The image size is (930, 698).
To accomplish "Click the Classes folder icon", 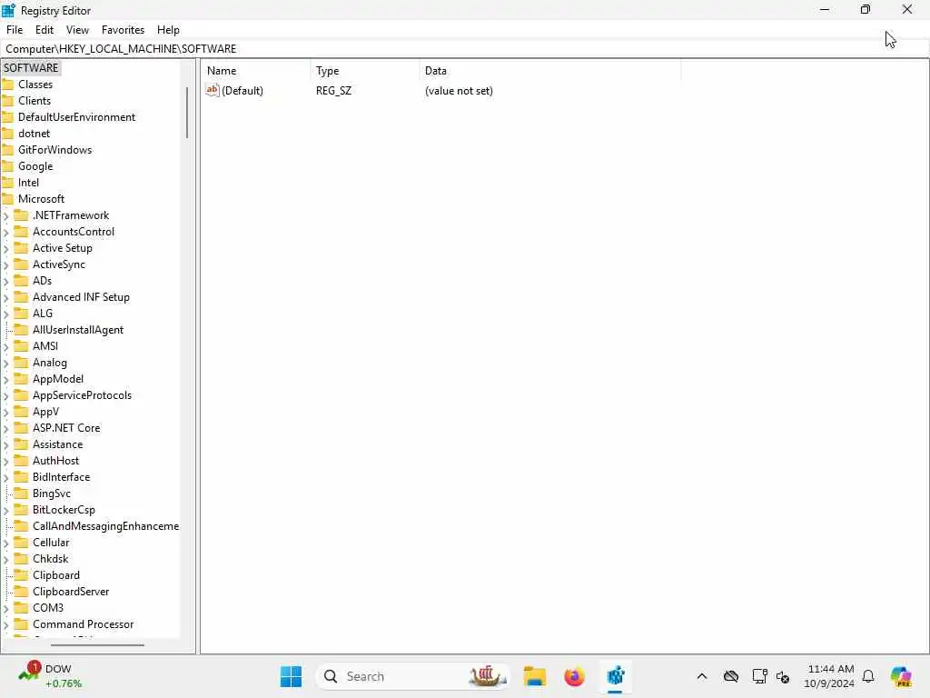I will click(x=7, y=85).
